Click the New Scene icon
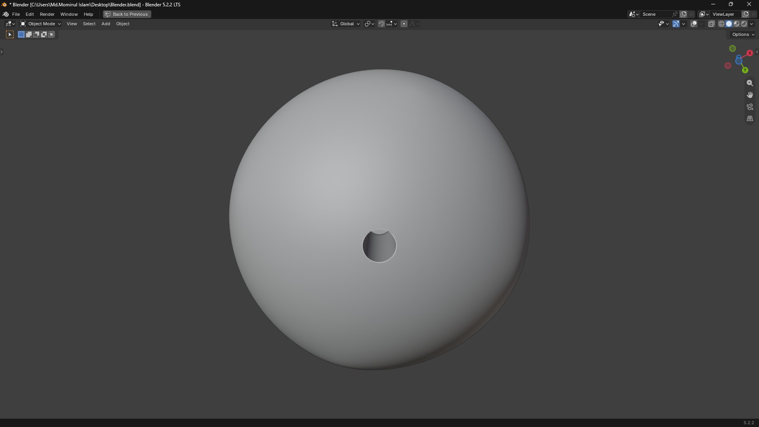 point(683,14)
